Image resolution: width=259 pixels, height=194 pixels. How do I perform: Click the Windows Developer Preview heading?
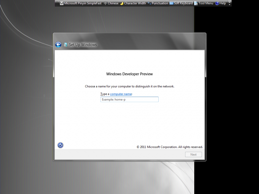pos(129,74)
